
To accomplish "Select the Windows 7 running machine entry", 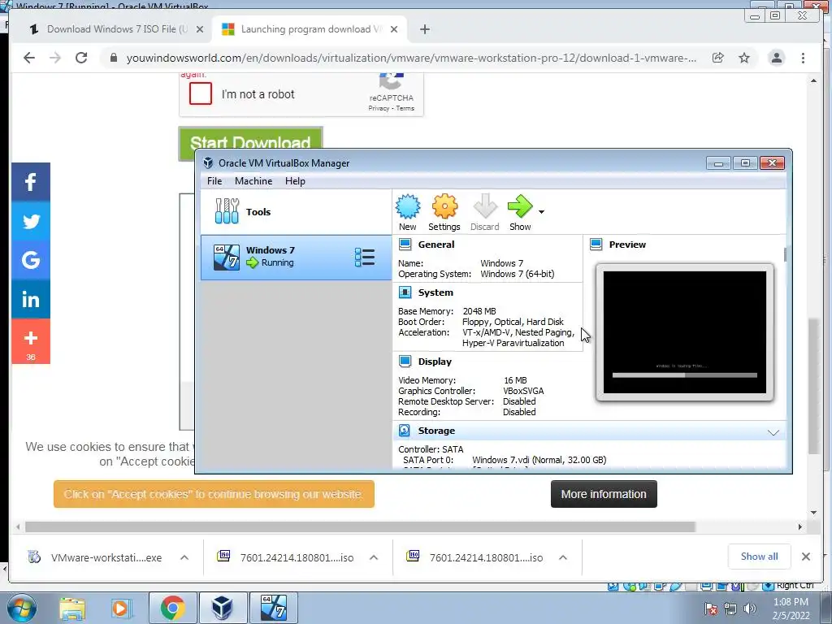I will coord(296,258).
